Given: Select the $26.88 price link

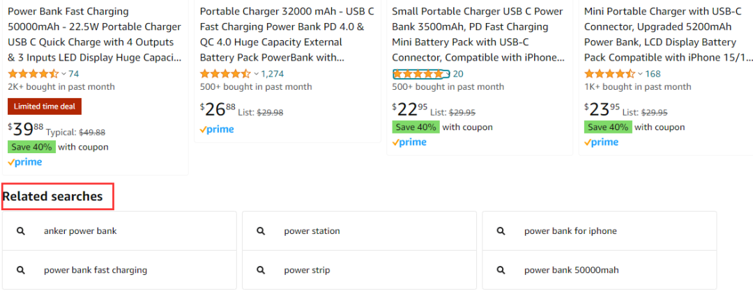Looking at the screenshot, I should coord(218,110).
